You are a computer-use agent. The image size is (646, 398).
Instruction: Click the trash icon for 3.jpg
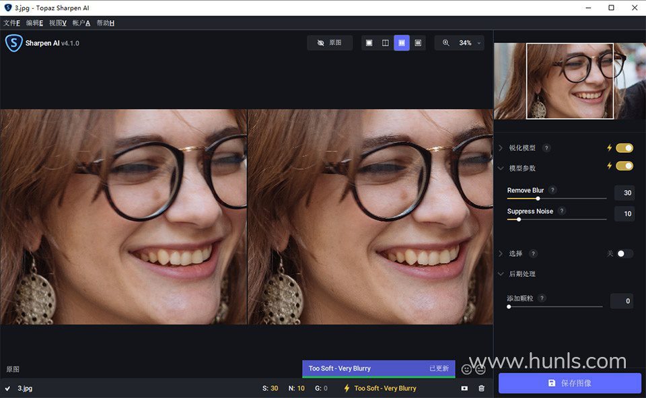(481, 389)
